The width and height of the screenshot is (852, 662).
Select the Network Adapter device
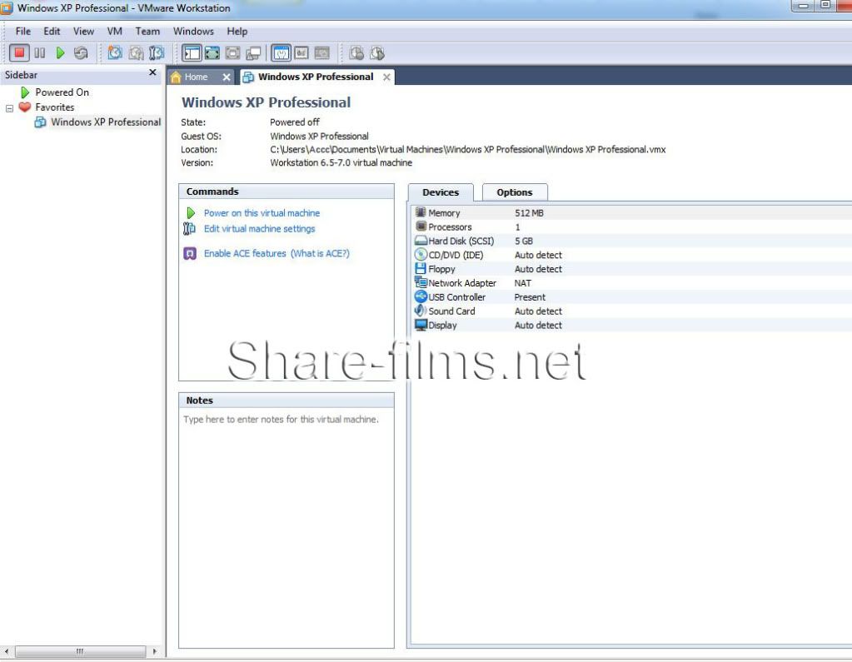(630, 283)
